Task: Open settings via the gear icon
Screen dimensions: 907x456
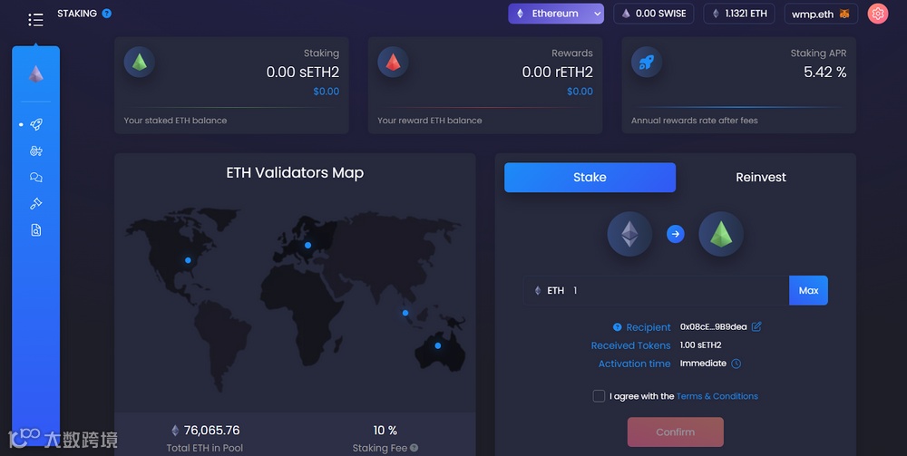Action: [877, 14]
